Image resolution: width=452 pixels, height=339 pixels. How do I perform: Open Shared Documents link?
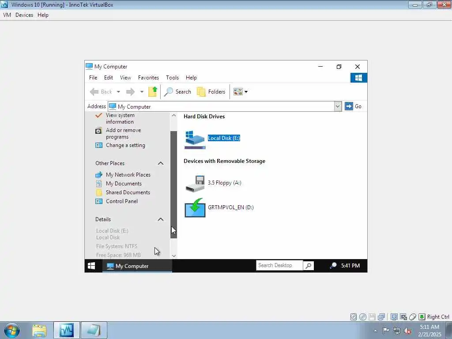click(x=128, y=192)
